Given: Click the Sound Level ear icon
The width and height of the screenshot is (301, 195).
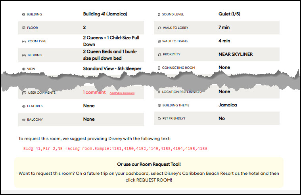Looking at the screenshot, I should tap(159, 15).
